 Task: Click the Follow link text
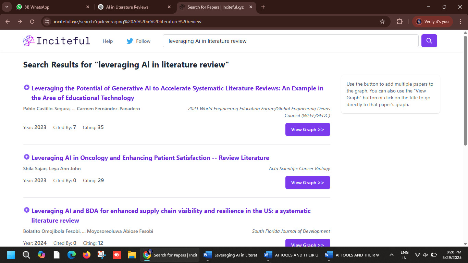(x=143, y=41)
